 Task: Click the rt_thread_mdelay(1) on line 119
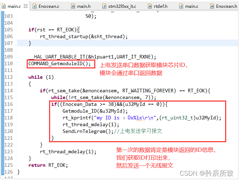(91, 124)
